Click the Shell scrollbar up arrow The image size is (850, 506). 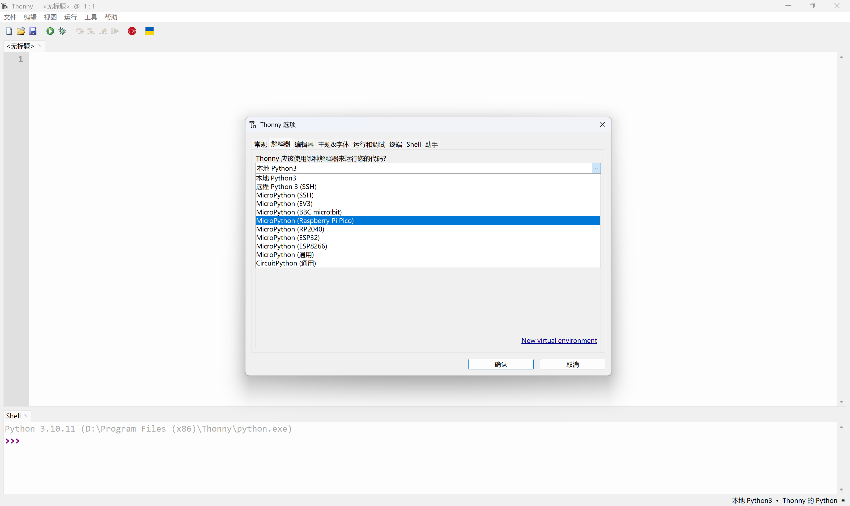pyautogui.click(x=841, y=427)
